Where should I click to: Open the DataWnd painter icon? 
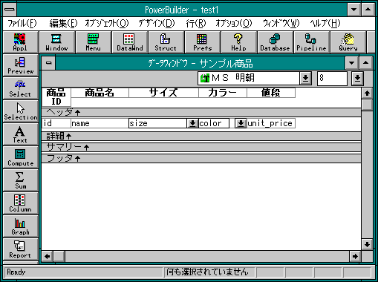[x=130, y=42]
